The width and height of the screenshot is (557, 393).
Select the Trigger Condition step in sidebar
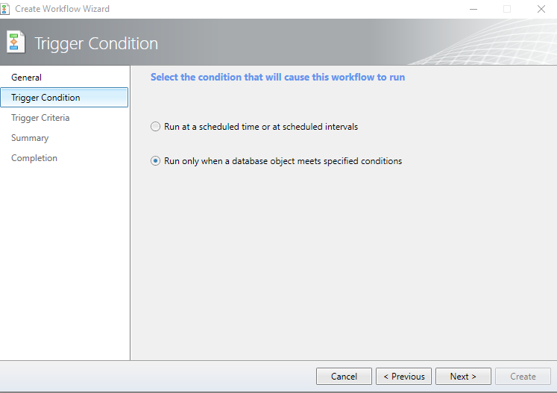(64, 98)
